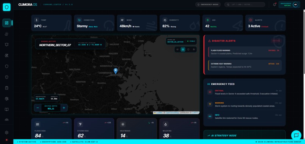This screenshot has width=305, height=144.
Task: Open the settings gear in sidebar
Action: click(6, 133)
